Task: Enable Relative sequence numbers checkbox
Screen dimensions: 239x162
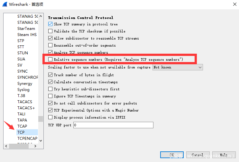Action: click(x=50, y=59)
